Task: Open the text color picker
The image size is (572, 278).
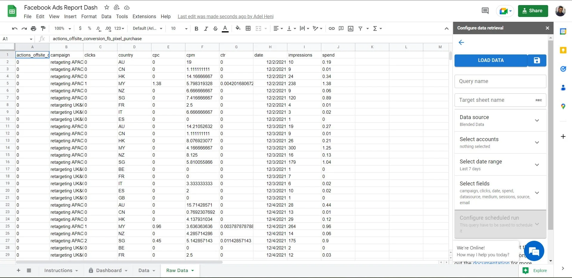Action: 225,28
